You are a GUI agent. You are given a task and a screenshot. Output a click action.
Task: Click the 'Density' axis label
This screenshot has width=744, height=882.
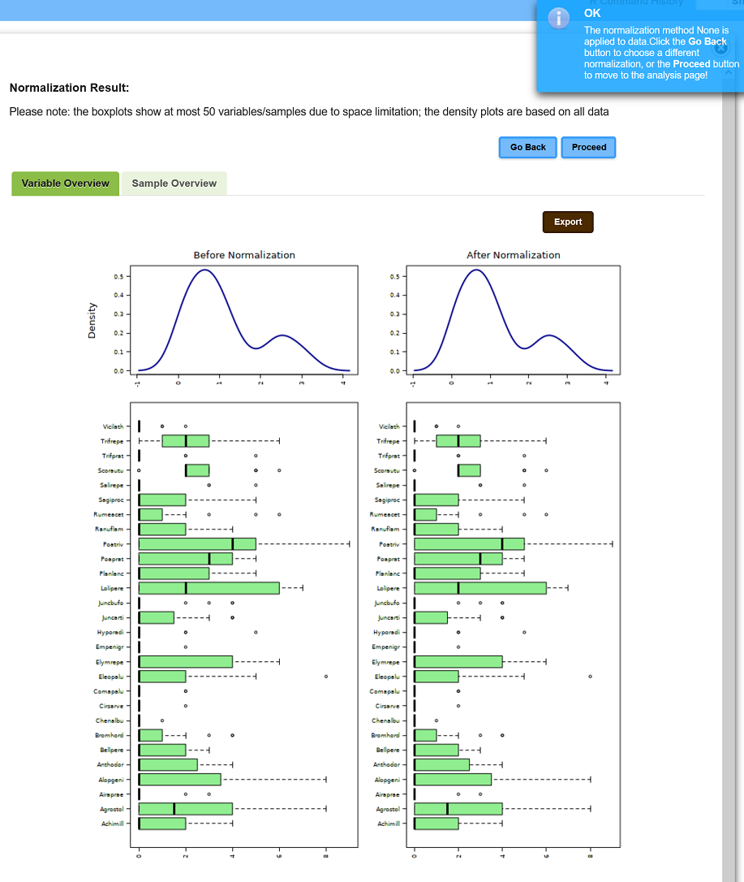pos(92,320)
